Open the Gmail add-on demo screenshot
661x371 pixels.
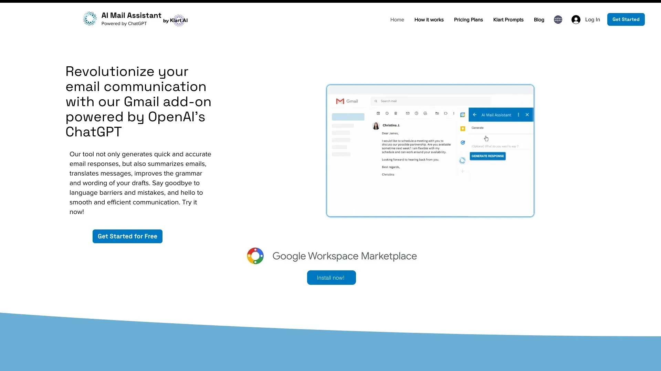(430, 151)
